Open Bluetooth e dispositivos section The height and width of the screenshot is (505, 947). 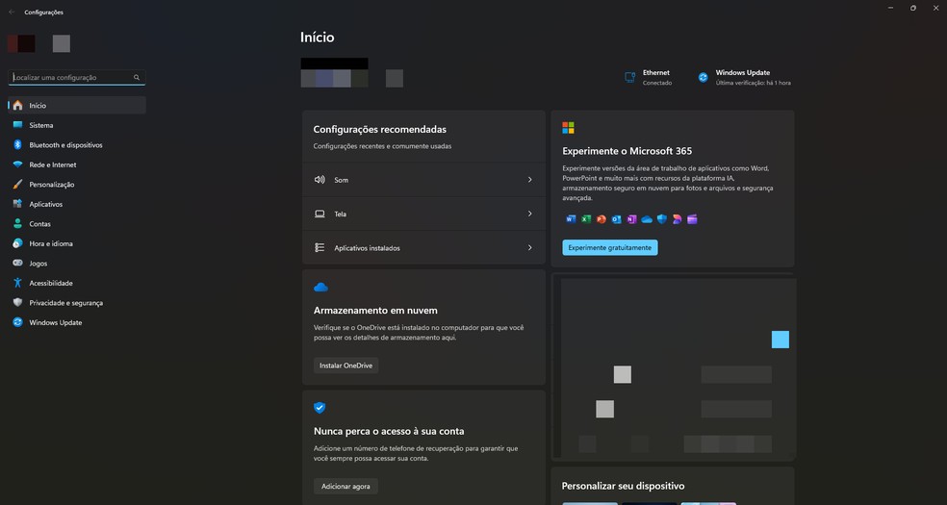pyautogui.click(x=77, y=145)
